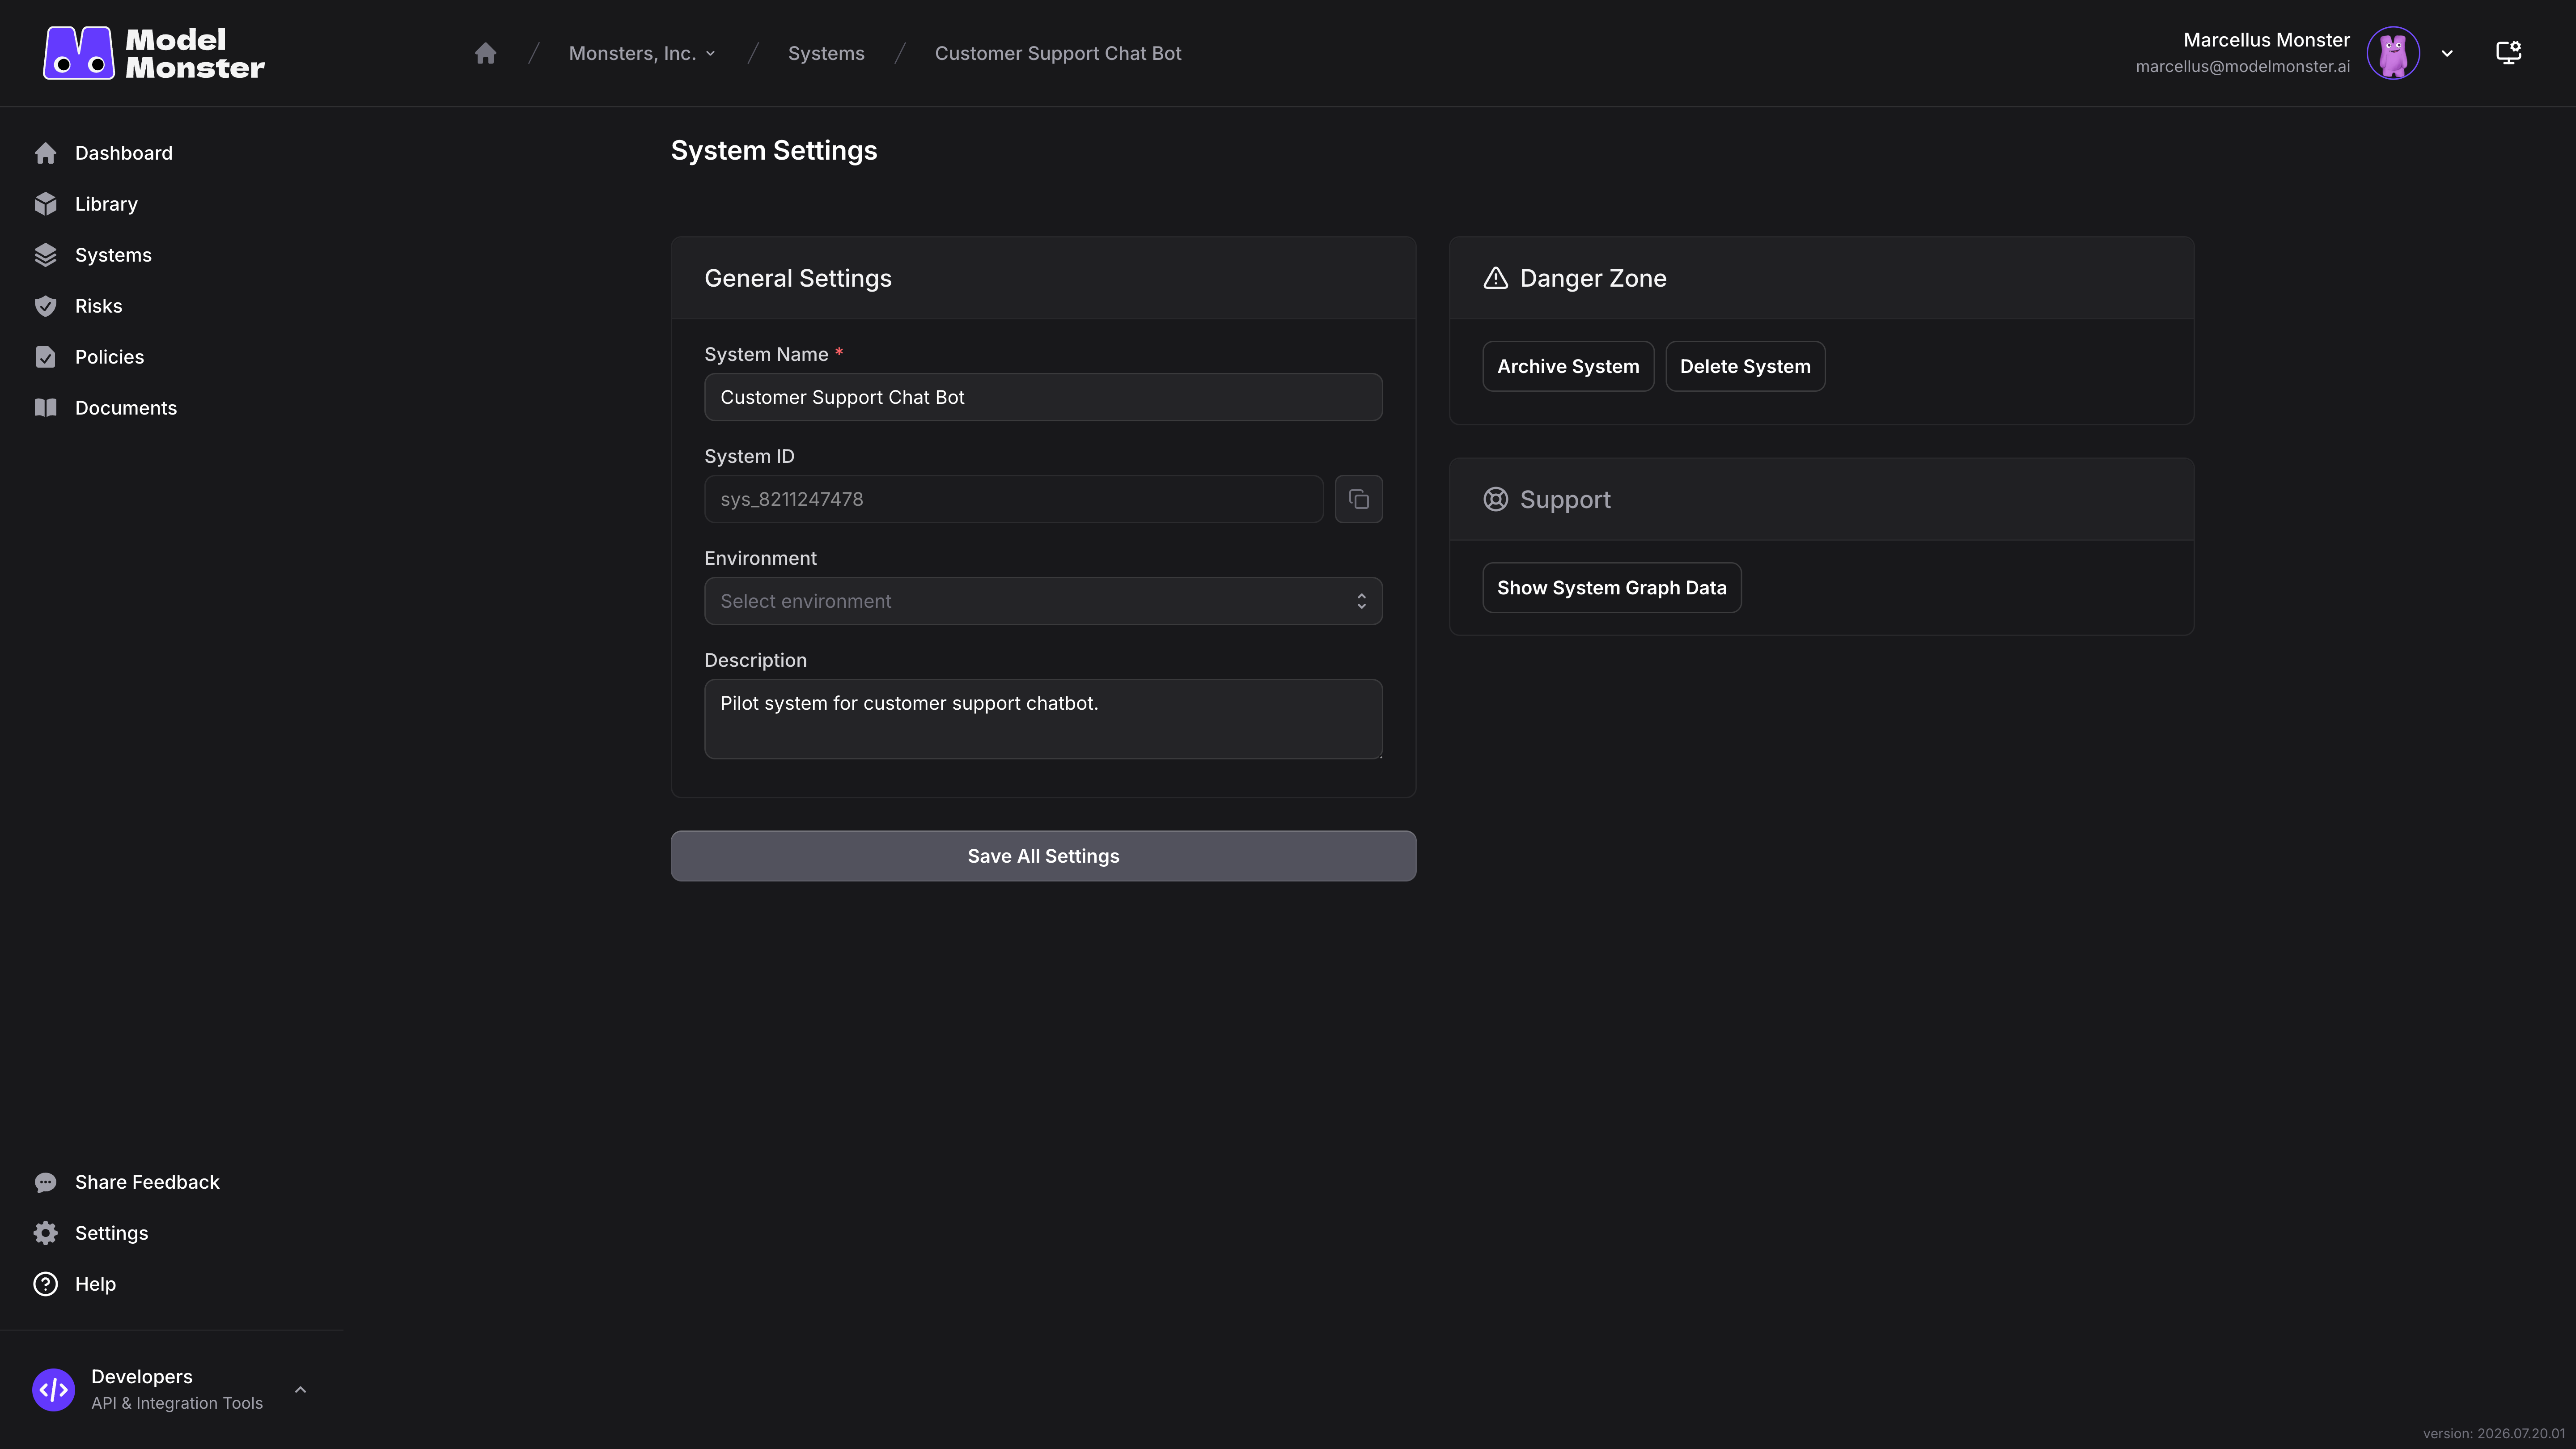
Task: Click the Save All Settings button
Action: tap(1043, 856)
